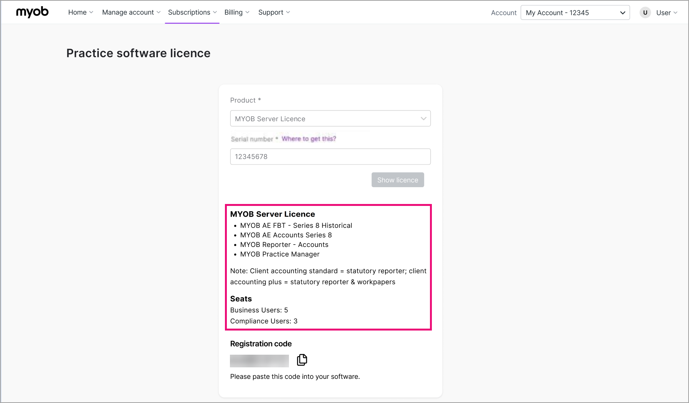Click the 'Practice software licence' heading
Screen dimensions: 689x403
tap(138, 53)
